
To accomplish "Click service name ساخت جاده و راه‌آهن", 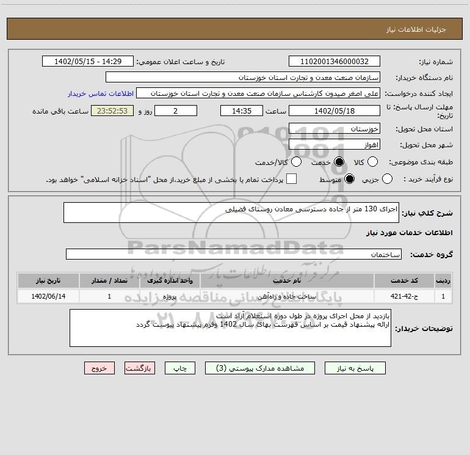I will (287, 296).
